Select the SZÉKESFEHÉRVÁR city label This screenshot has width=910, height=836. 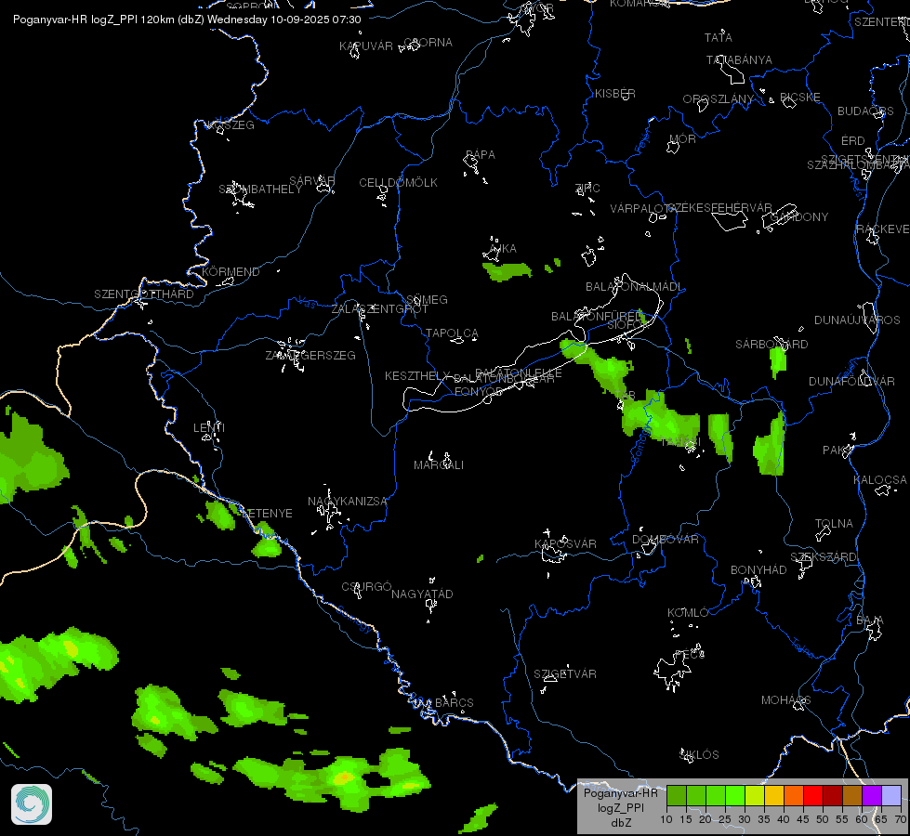[x=719, y=208]
